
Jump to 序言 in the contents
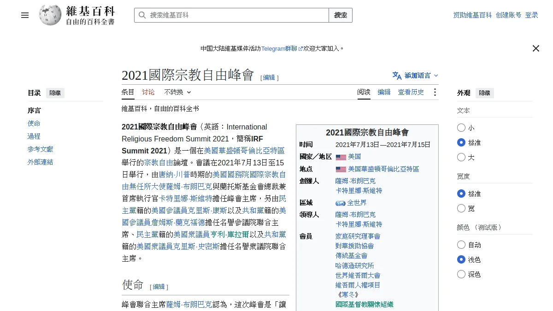point(34,111)
